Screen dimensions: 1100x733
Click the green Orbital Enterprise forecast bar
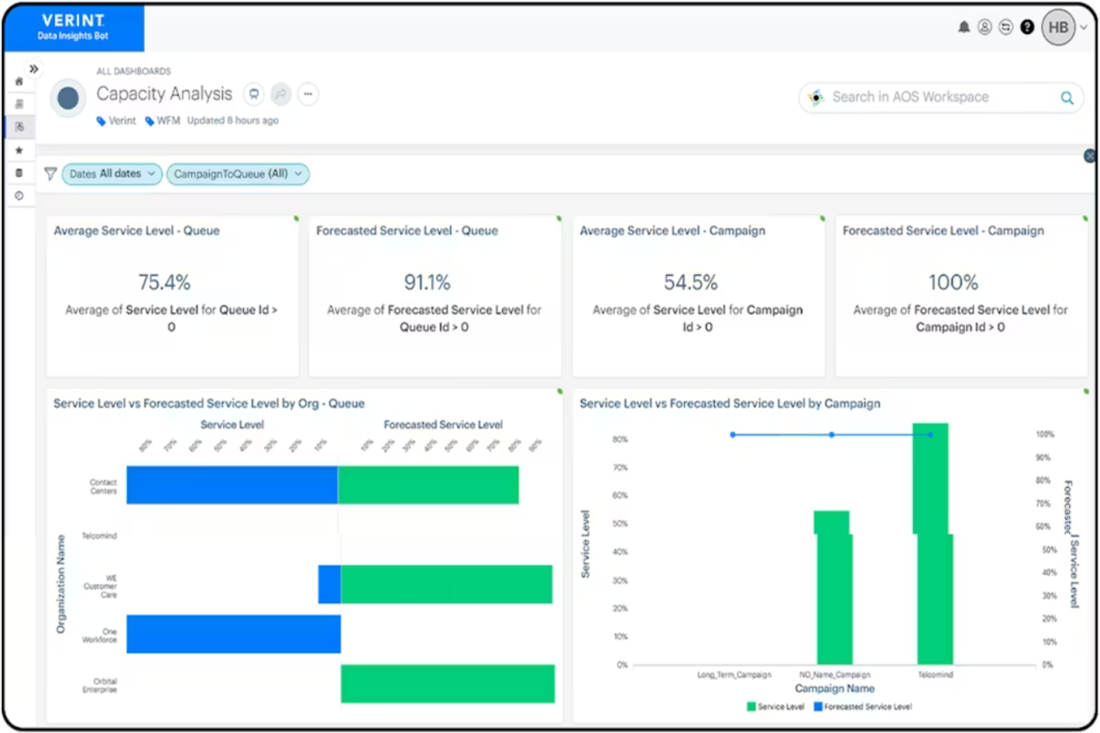pyautogui.click(x=448, y=684)
